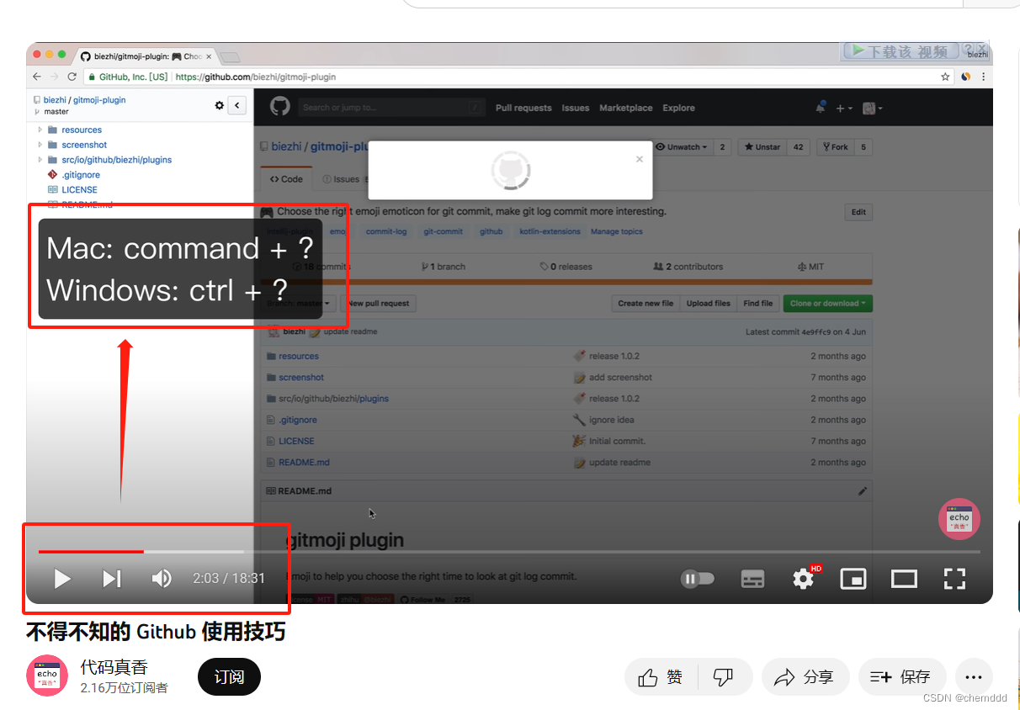Click git-commit topic tag
This screenshot has height=710, width=1020.
444,231
